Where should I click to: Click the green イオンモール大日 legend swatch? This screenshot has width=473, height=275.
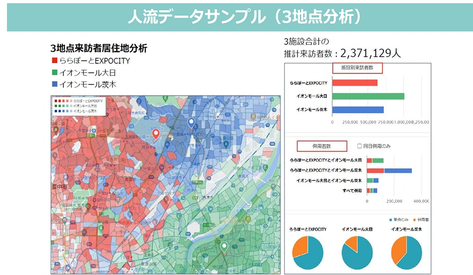pyautogui.click(x=54, y=72)
